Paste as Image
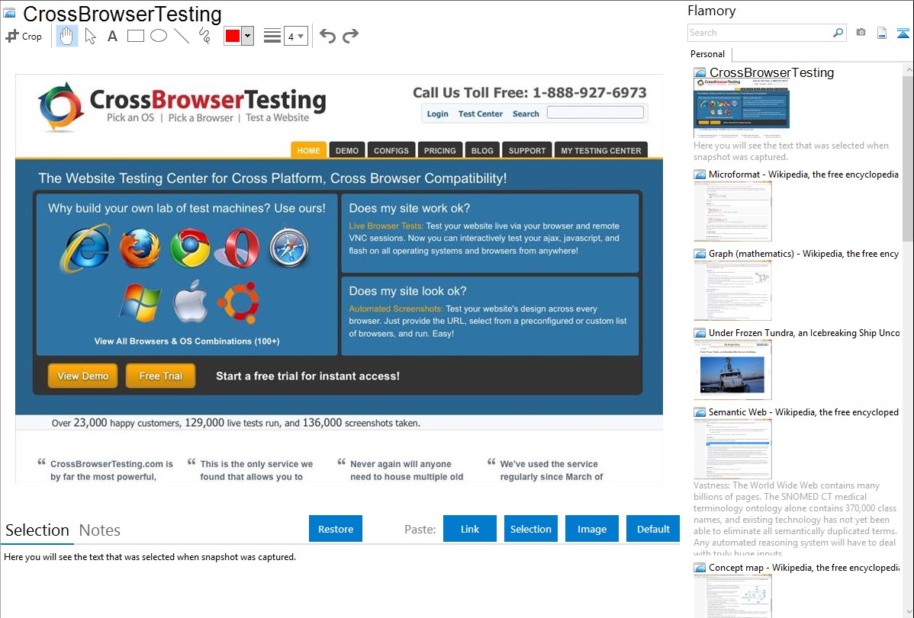Image resolution: width=914 pixels, height=618 pixels. coord(592,529)
